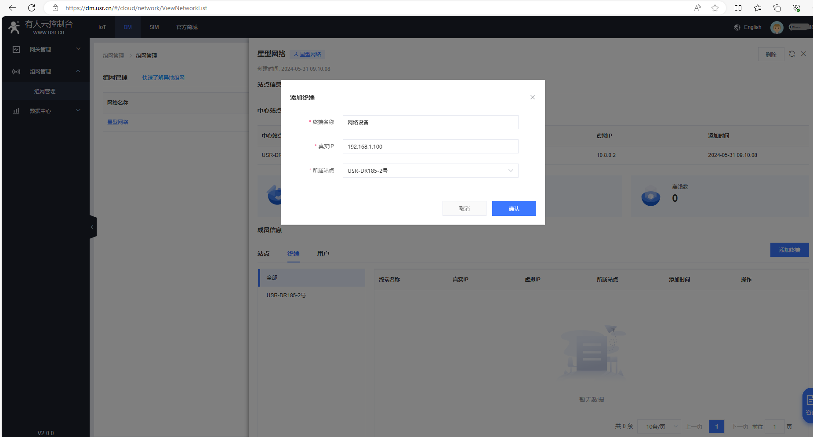Switch to the 用户 tab
The width and height of the screenshot is (813, 437).
(323, 254)
